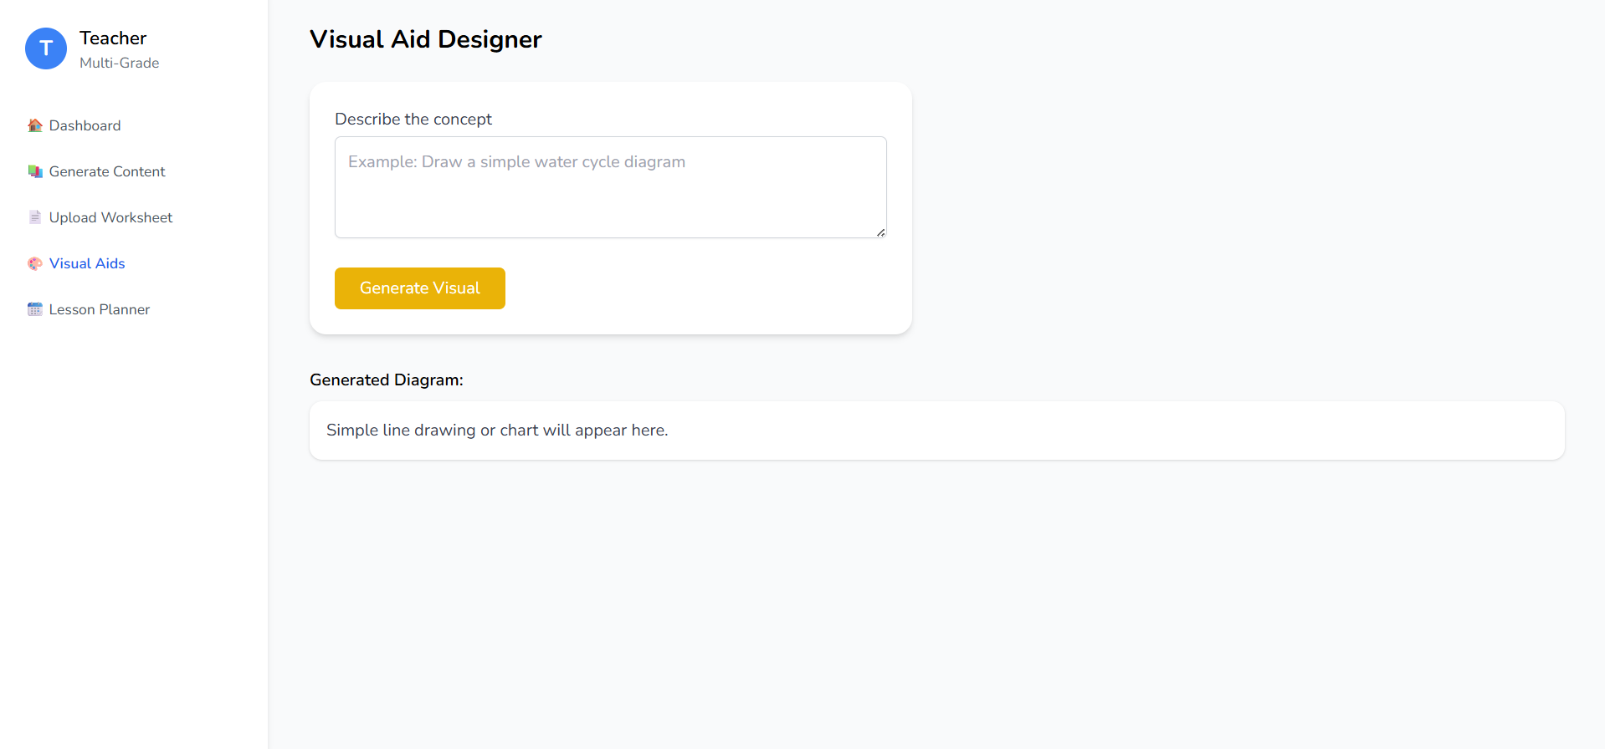Click the Generate Visual button
The width and height of the screenshot is (1605, 749).
[420, 288]
